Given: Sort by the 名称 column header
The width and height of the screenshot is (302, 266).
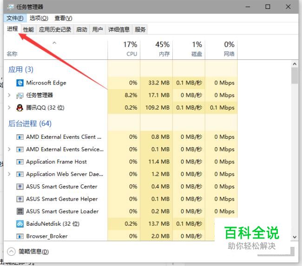Looking at the screenshot, I should [12, 54].
